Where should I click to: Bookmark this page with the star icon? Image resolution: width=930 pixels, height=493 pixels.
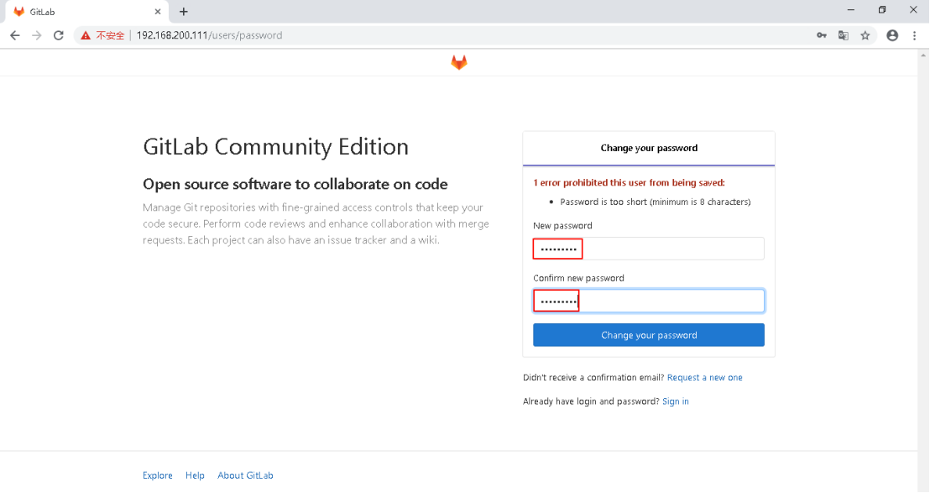click(865, 35)
